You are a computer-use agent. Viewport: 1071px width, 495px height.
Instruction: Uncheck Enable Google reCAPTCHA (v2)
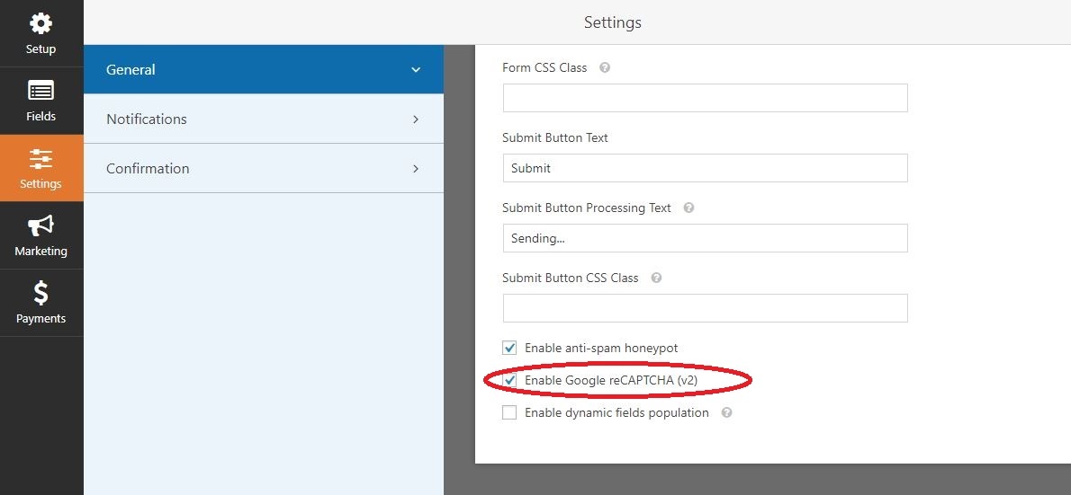click(509, 381)
